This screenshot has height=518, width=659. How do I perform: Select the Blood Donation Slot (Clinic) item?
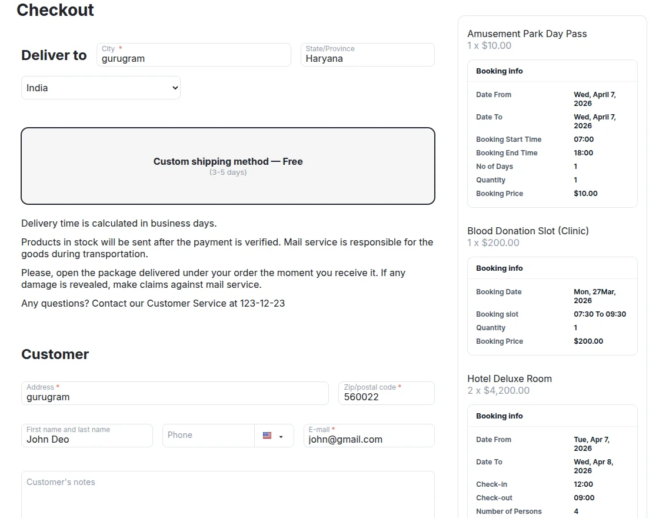pos(528,231)
